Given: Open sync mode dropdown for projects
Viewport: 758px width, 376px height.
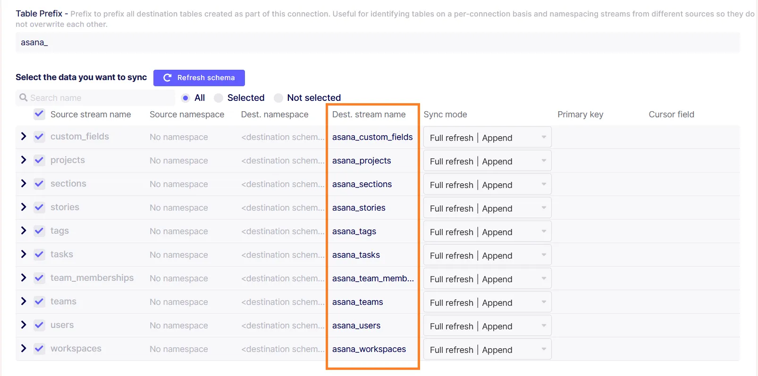Looking at the screenshot, I should pos(487,161).
